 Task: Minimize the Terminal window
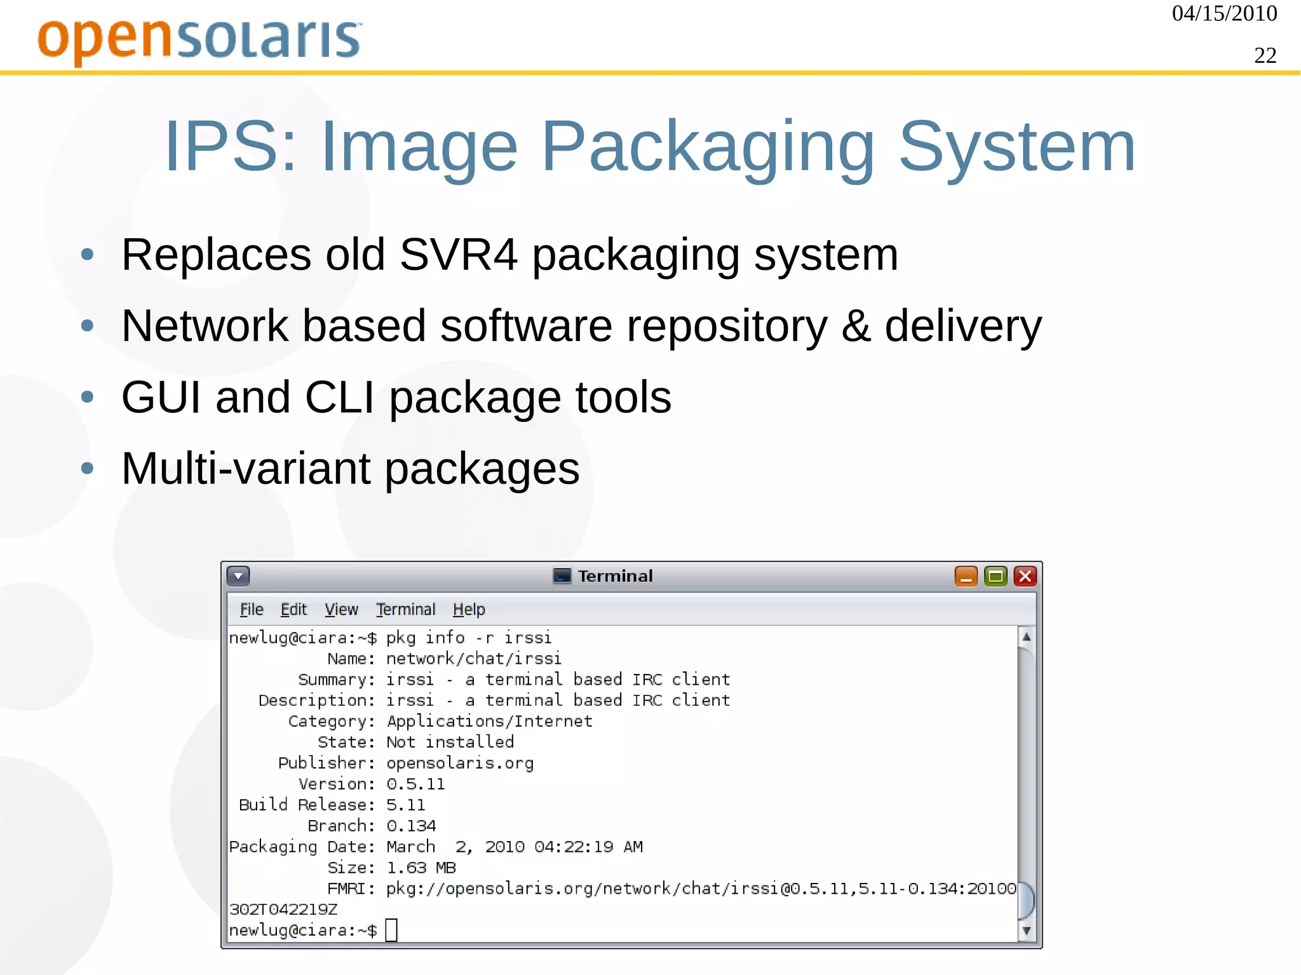[x=966, y=576]
